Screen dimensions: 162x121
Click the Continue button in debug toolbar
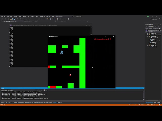43,19
